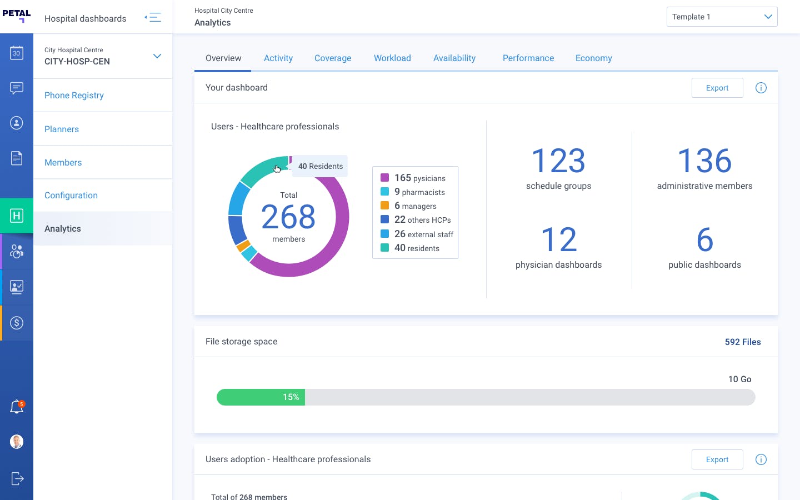
Task: Click the ID badge icon in the sidebar
Action: pos(17,287)
